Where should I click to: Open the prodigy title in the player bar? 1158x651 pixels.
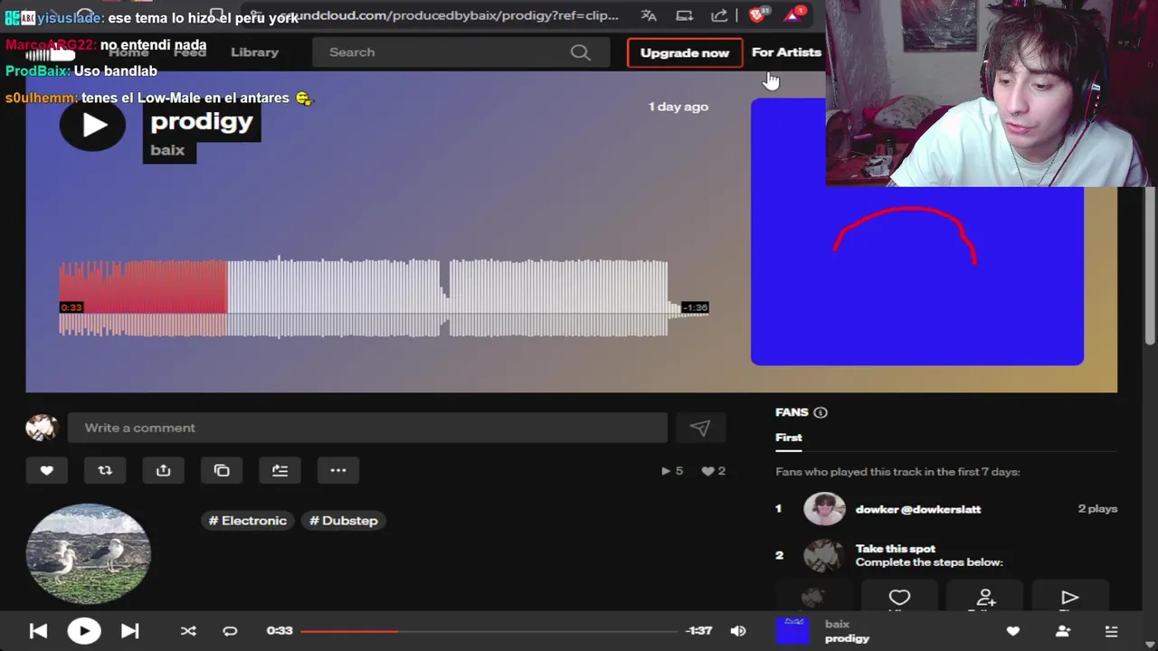[x=847, y=638]
